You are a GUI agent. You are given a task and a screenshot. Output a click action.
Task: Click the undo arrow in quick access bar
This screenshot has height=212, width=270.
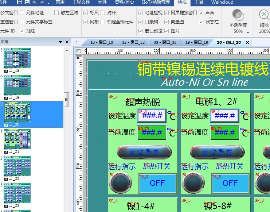pyautogui.click(x=35, y=2)
